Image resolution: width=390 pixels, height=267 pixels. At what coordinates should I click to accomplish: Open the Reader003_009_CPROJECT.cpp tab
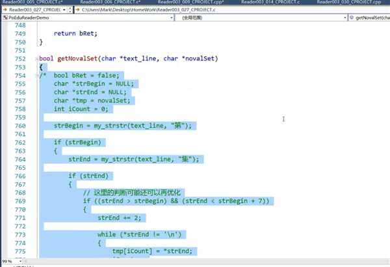[190, 2]
